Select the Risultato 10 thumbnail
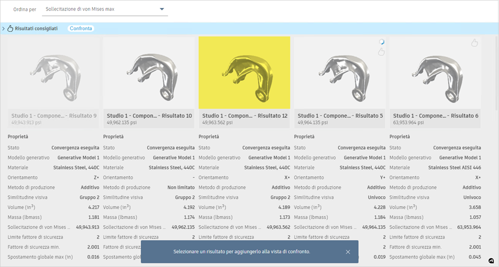The height and width of the screenshot is (267, 499). click(149, 72)
